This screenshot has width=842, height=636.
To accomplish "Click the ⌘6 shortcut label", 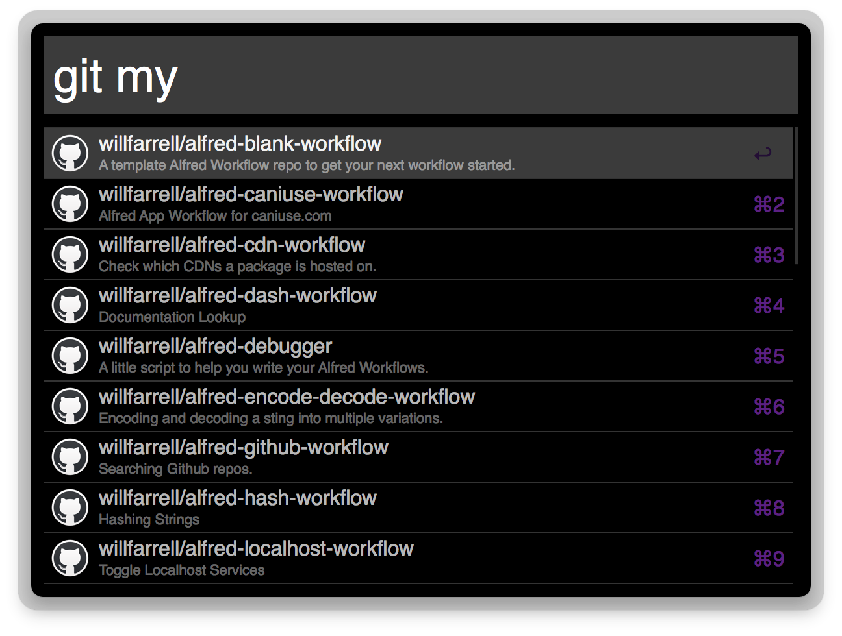I will click(x=769, y=407).
